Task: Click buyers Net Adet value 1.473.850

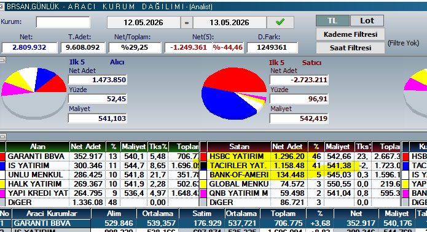Action: (x=98, y=80)
